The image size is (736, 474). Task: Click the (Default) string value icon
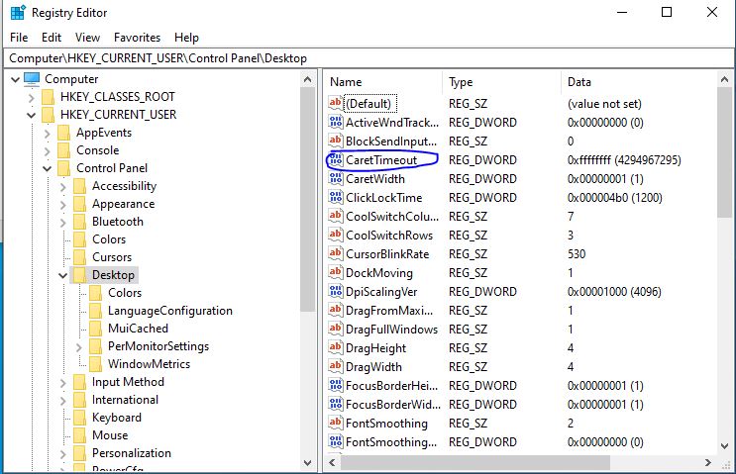click(336, 104)
